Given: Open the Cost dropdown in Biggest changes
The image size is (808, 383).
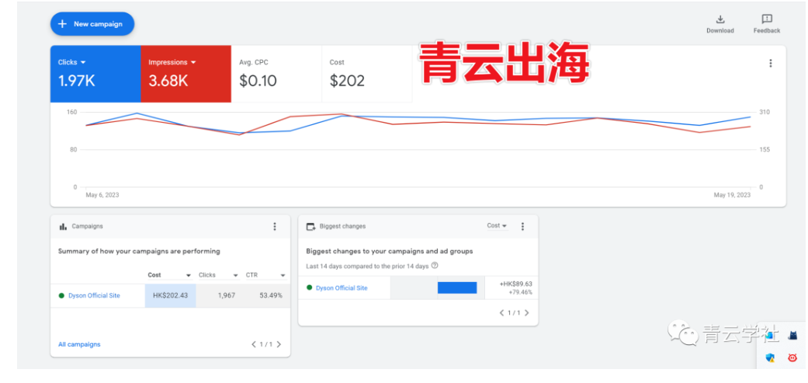Looking at the screenshot, I should pos(497,226).
